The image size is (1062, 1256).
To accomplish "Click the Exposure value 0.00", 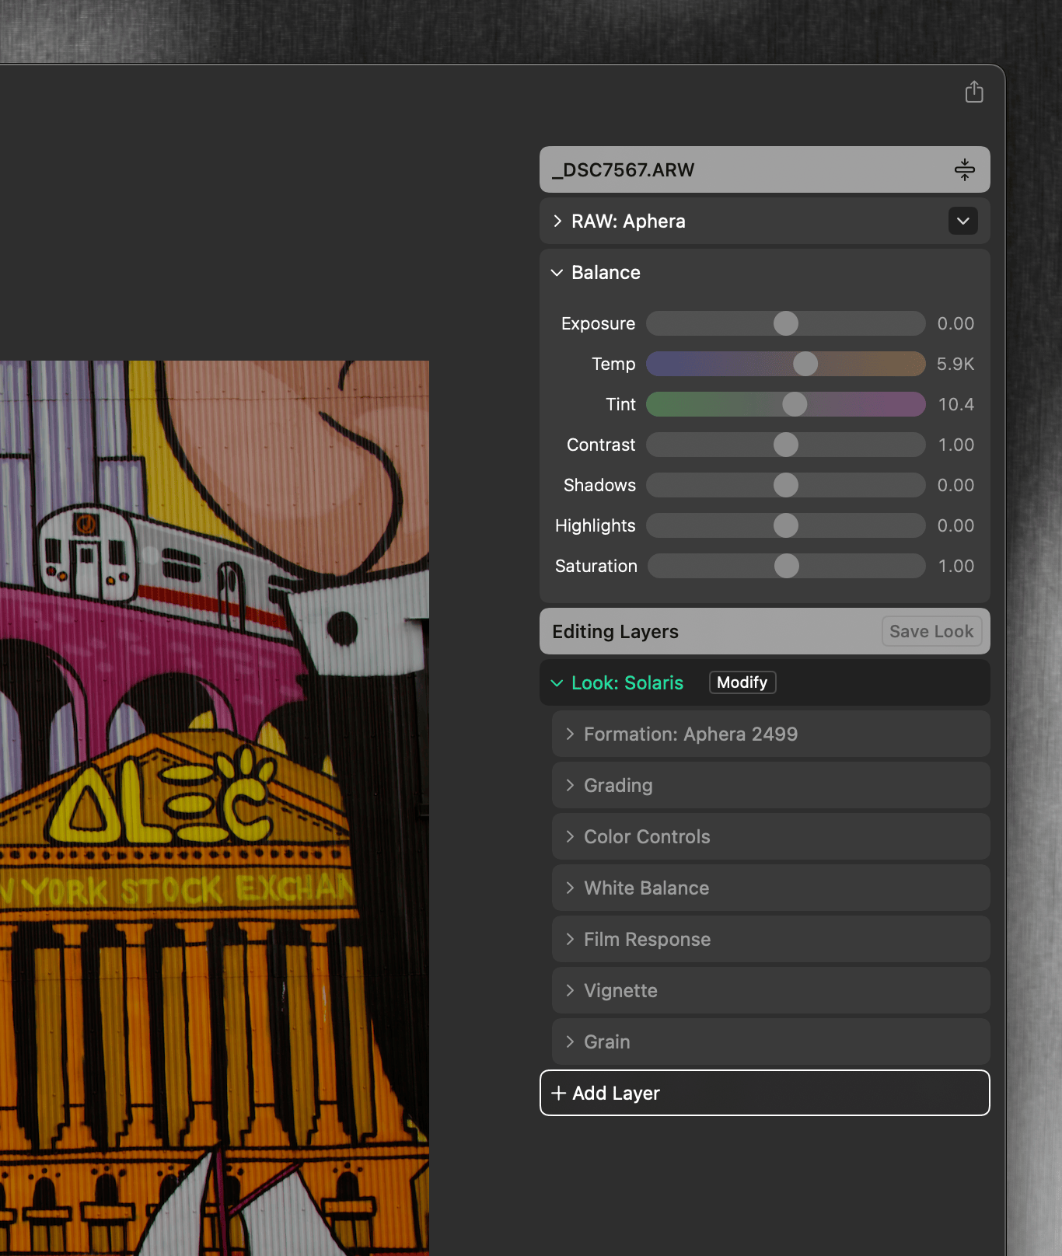I will pyautogui.click(x=955, y=323).
